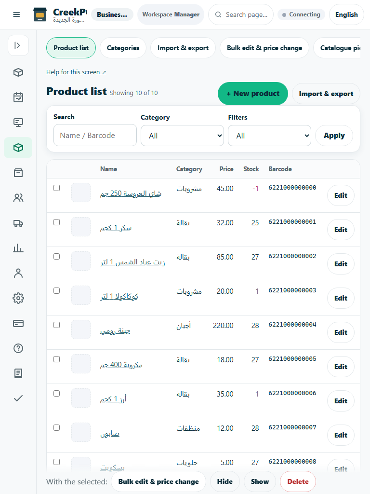The image size is (370, 494).
Task: Open the monitor screen sidebar icon
Action: (18, 123)
